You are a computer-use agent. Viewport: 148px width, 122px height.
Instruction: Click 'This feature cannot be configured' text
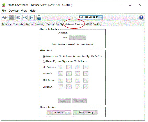[x=72, y=44]
